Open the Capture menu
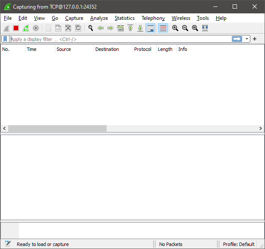Screen dimensions: 265x249 click(x=74, y=18)
